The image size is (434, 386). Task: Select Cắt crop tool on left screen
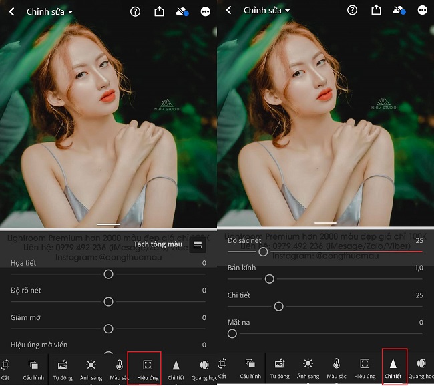tap(5, 370)
